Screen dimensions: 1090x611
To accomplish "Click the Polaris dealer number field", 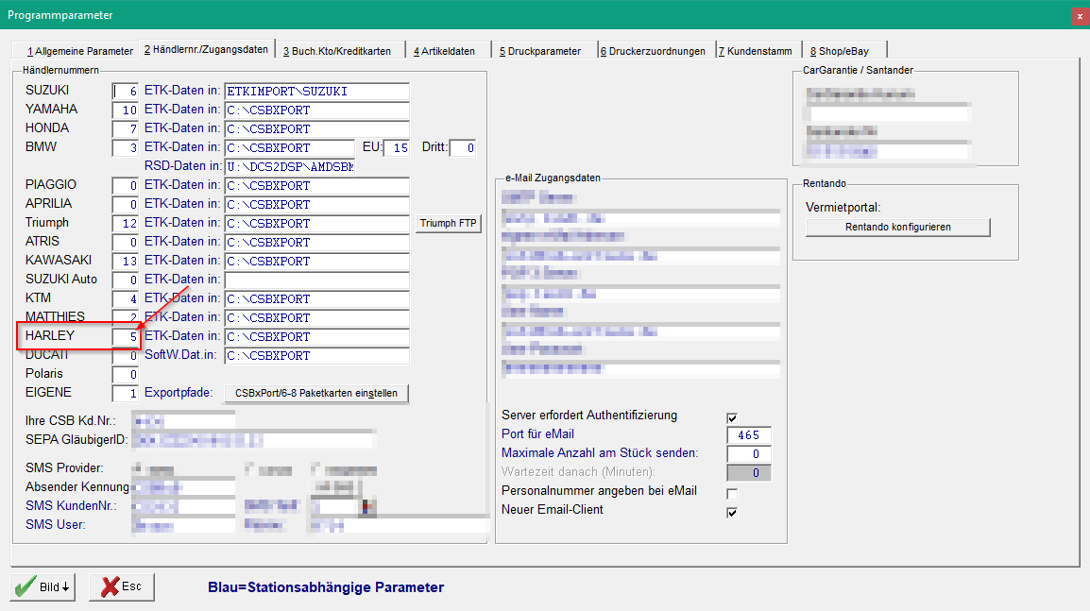I will (125, 375).
